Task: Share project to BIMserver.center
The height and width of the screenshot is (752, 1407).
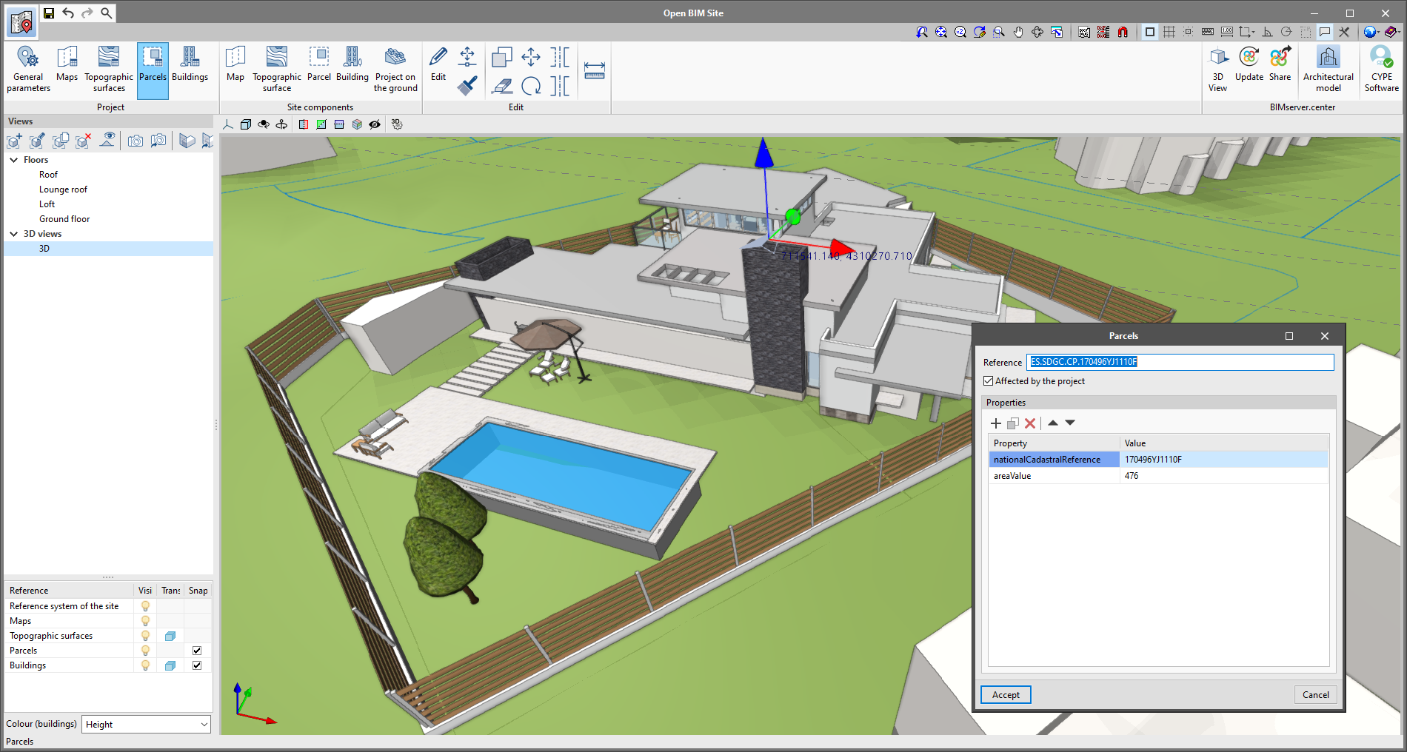Action: [1280, 64]
